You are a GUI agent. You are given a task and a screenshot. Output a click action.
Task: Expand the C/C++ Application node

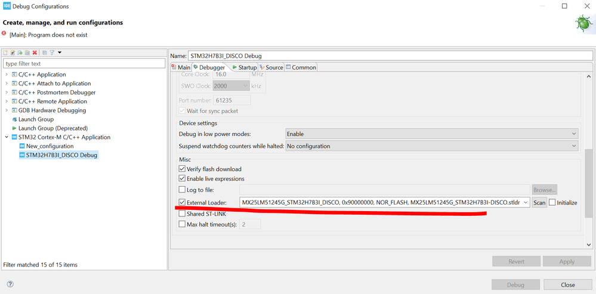coord(7,75)
